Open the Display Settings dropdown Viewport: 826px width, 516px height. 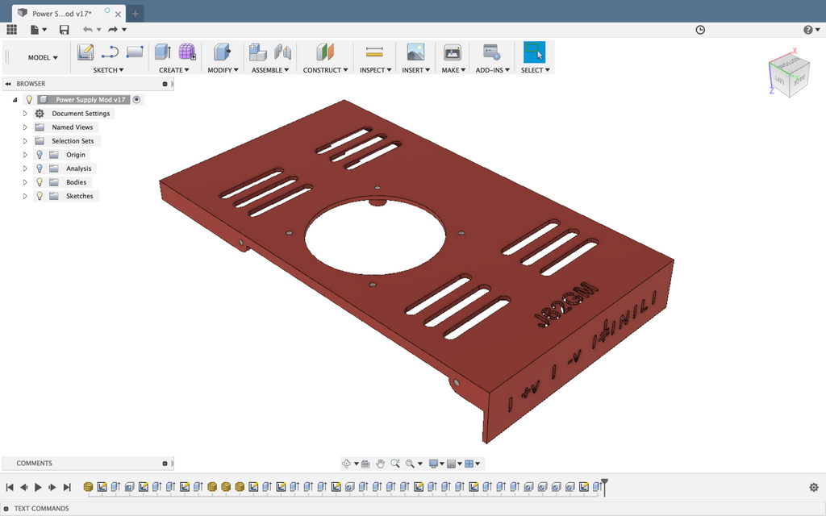point(436,464)
